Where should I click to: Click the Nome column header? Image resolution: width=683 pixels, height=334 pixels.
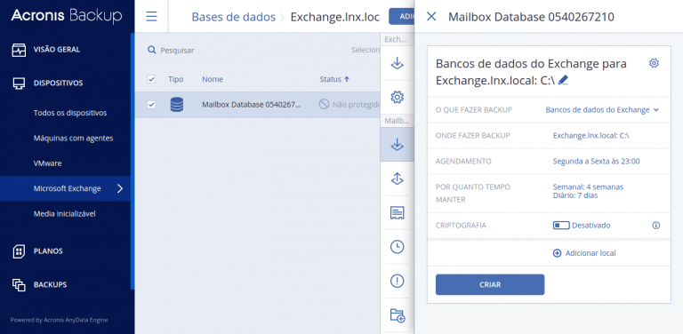point(213,79)
